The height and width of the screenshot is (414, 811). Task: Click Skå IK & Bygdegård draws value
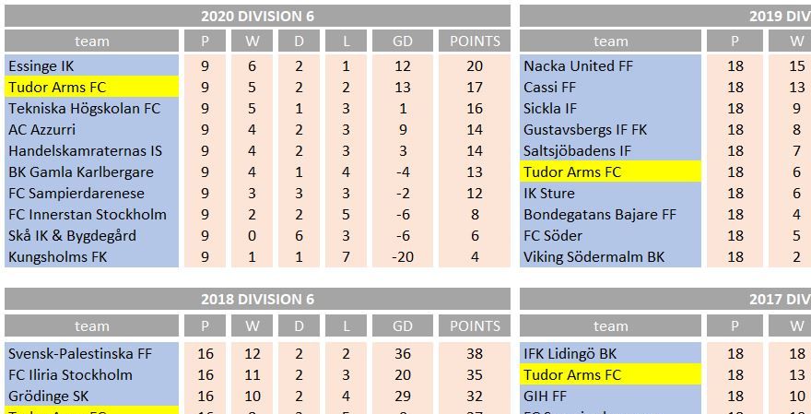point(299,235)
